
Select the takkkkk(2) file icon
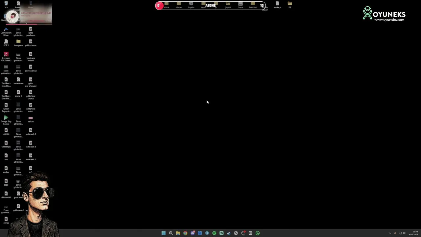coord(6,144)
